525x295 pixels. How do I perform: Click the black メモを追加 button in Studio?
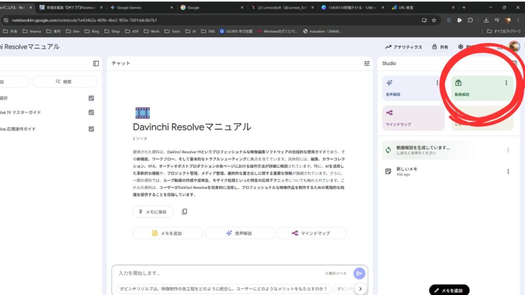click(449, 290)
